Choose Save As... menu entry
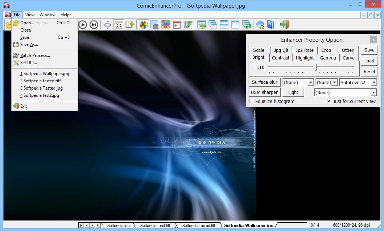The image size is (384, 231). [44, 45]
